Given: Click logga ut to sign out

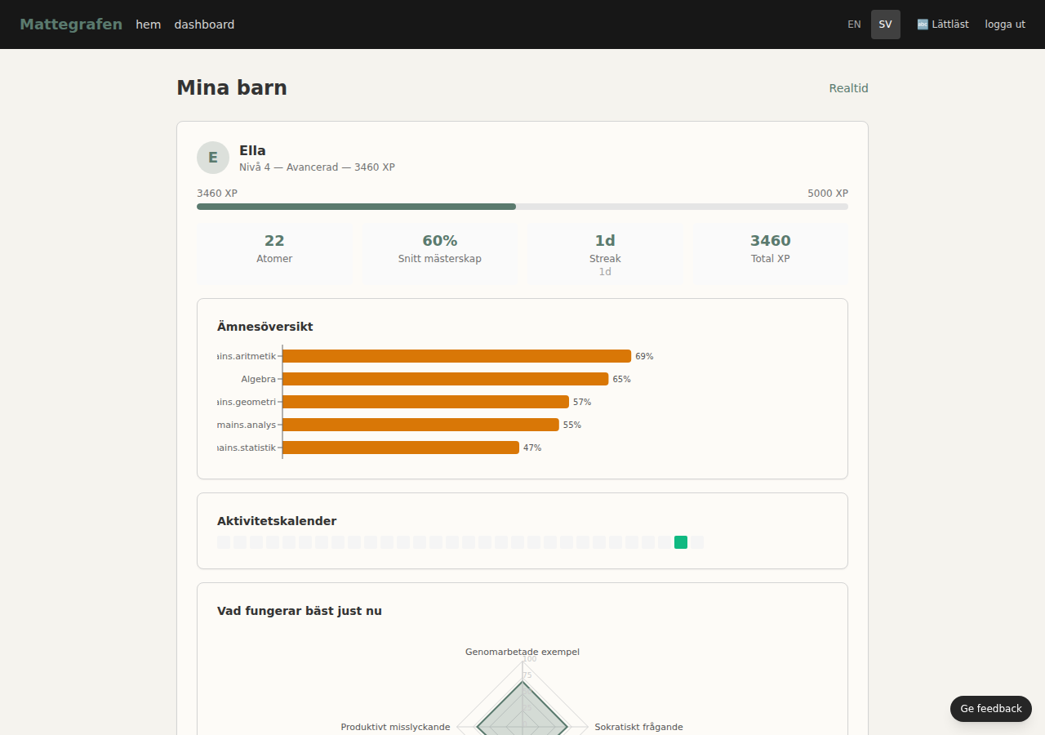Looking at the screenshot, I should point(1005,24).
